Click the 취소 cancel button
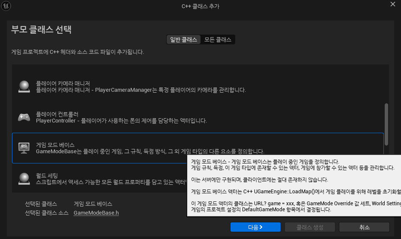 365,227
